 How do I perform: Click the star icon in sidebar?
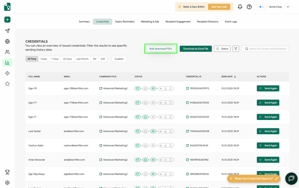pyautogui.click(x=7, y=84)
